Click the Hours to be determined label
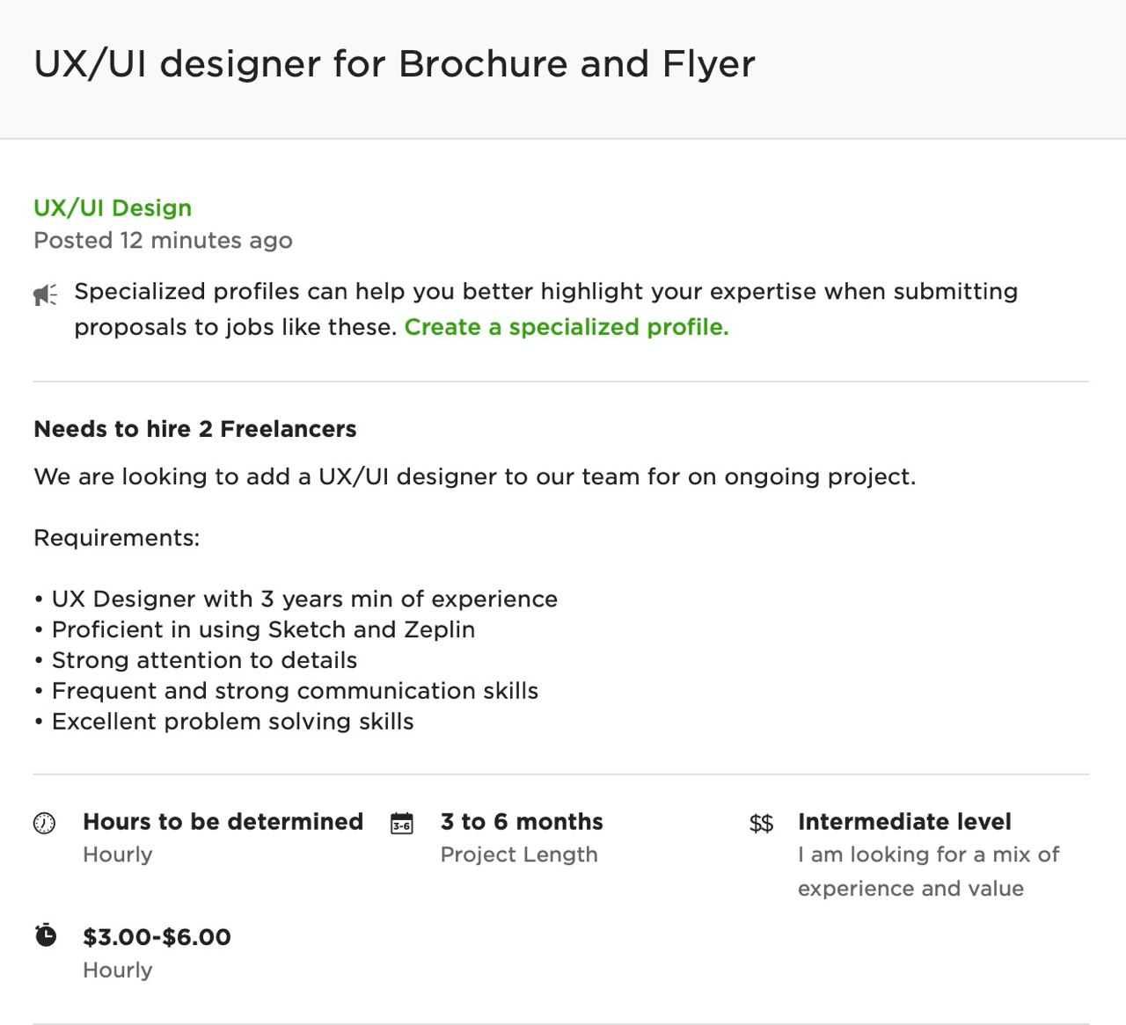 coord(223,821)
